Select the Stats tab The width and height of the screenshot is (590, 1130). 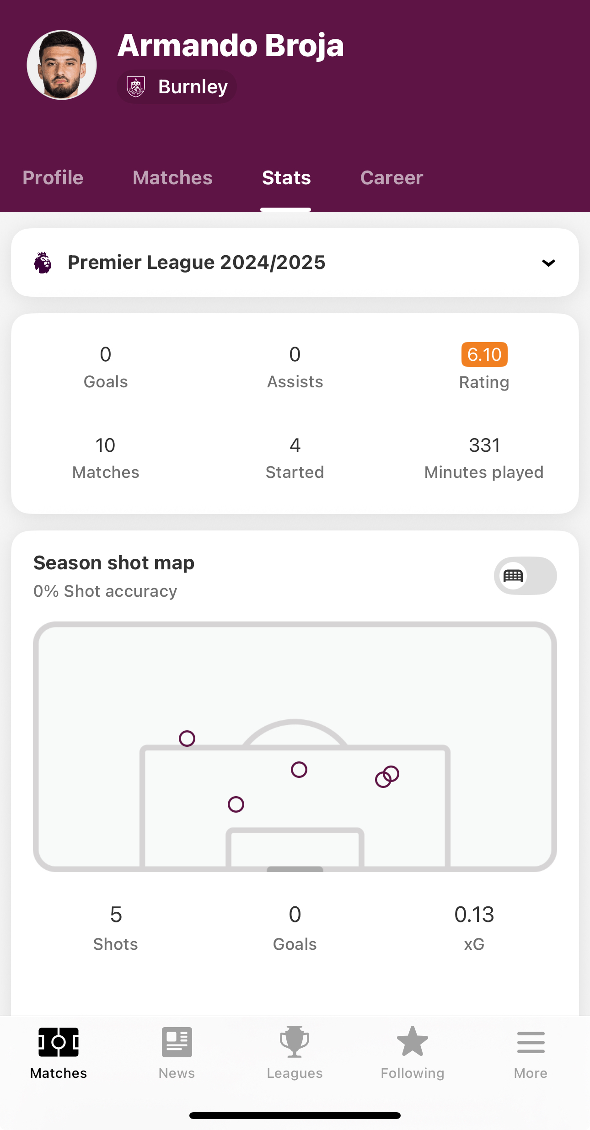click(x=286, y=178)
